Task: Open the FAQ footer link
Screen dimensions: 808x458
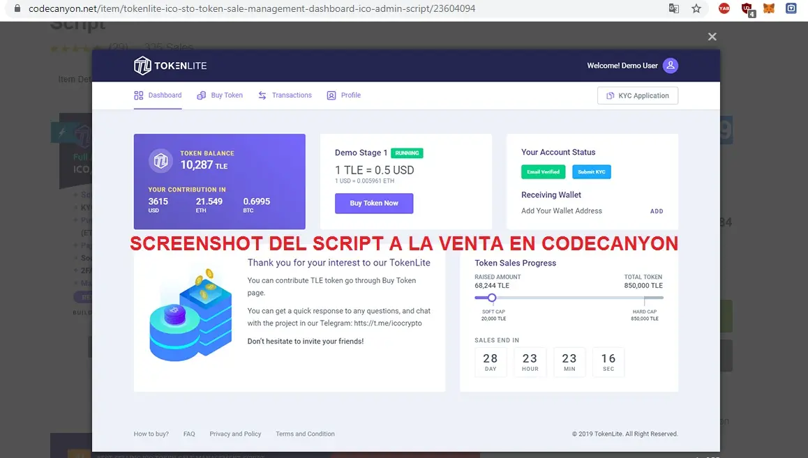Action: 189,434
